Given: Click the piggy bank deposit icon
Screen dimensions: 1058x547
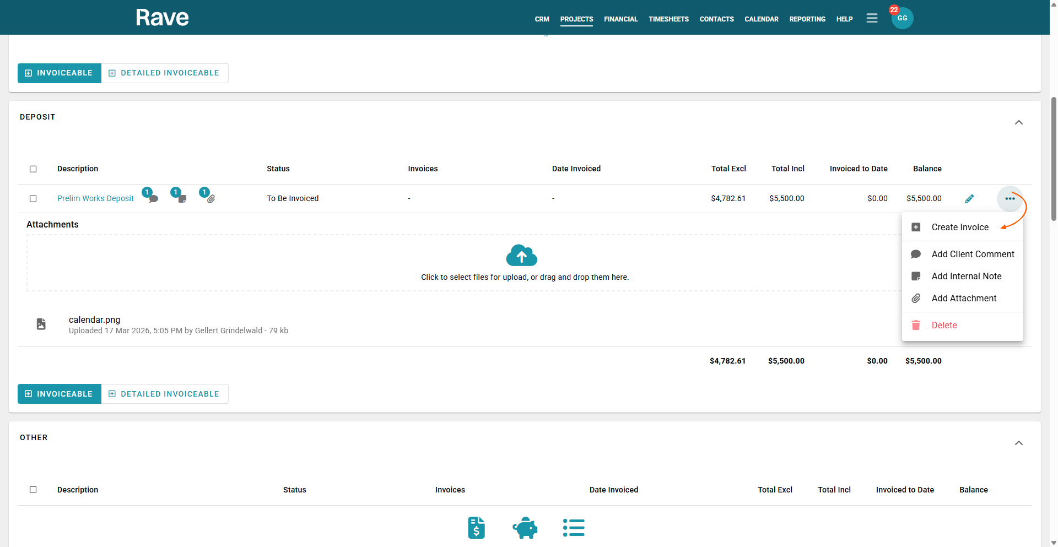Looking at the screenshot, I should [525, 528].
